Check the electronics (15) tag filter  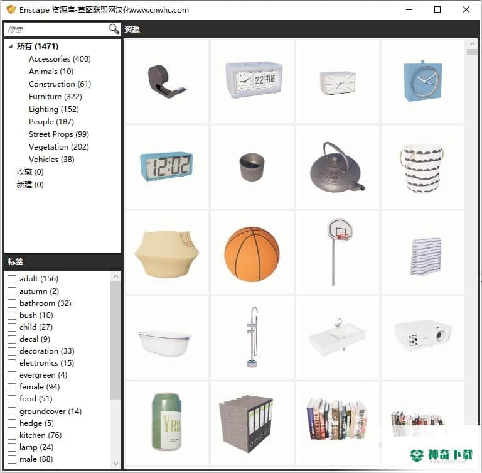[x=12, y=363]
